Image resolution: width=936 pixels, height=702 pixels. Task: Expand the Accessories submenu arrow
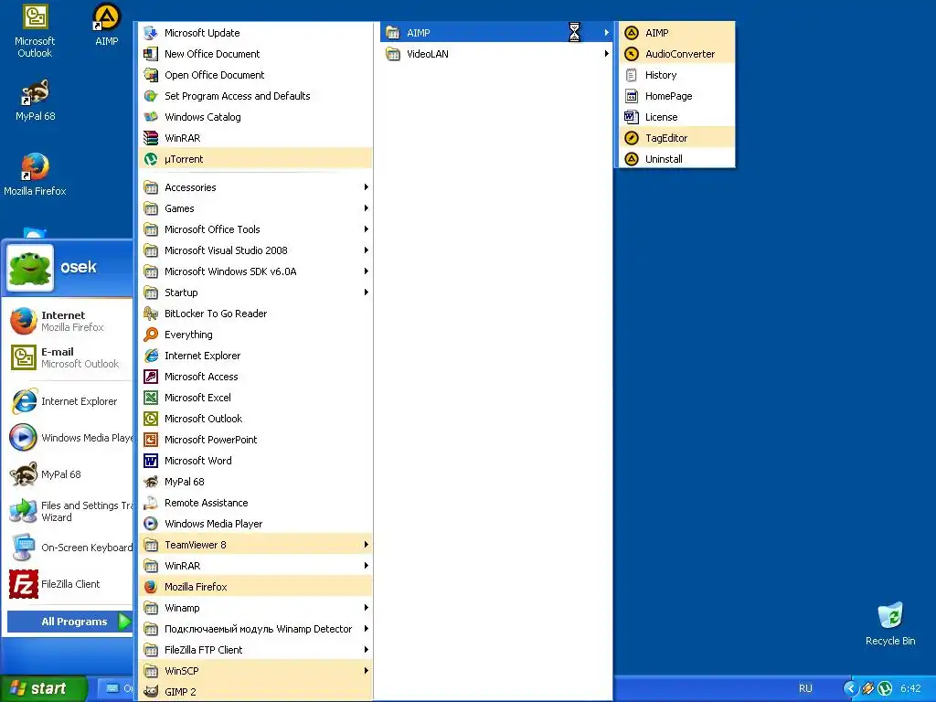click(366, 187)
